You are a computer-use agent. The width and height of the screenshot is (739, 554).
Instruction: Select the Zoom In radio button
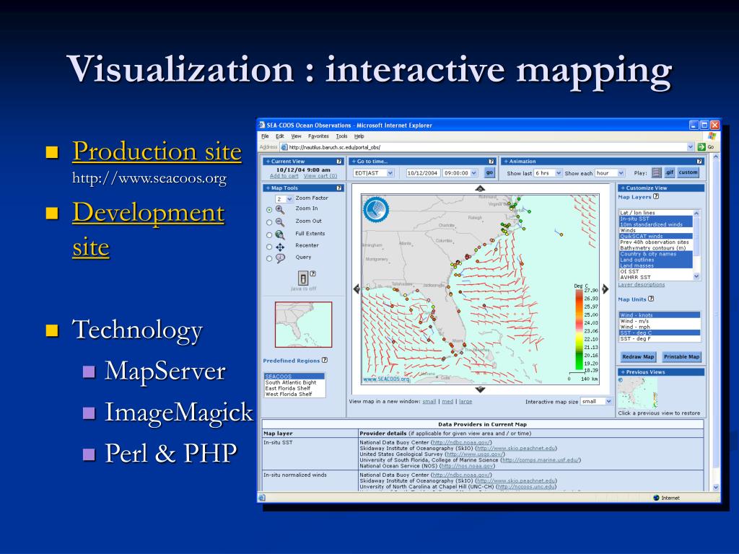click(x=269, y=210)
